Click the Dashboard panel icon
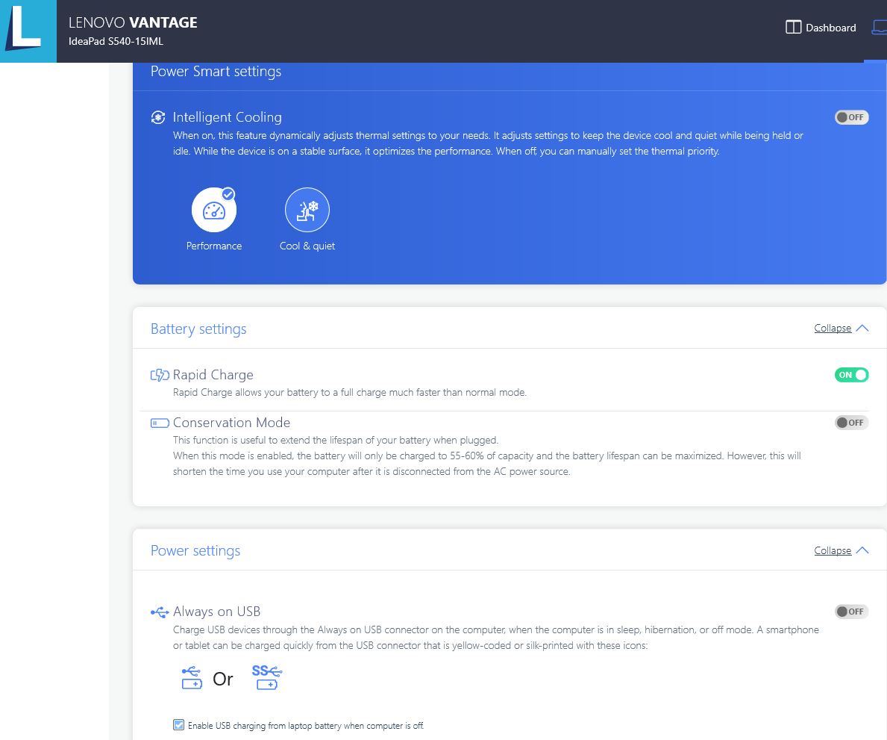 tap(793, 28)
